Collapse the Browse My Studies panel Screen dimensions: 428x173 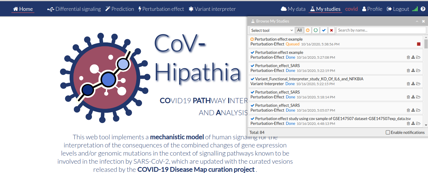(417, 21)
